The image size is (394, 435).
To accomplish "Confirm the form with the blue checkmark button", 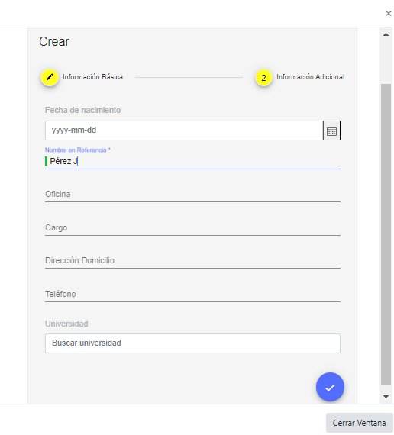I will click(x=330, y=387).
